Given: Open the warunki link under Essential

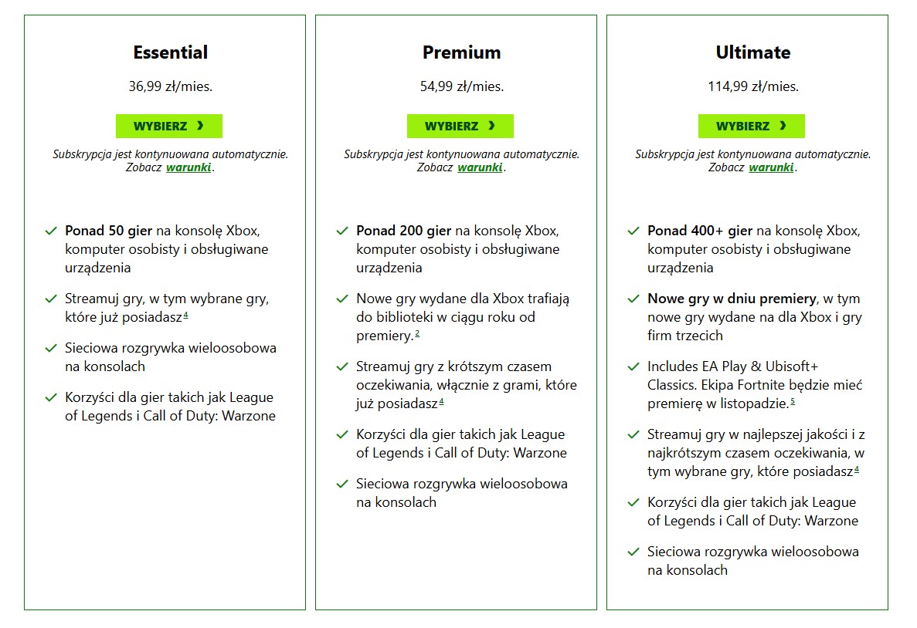Looking at the screenshot, I should [x=188, y=167].
